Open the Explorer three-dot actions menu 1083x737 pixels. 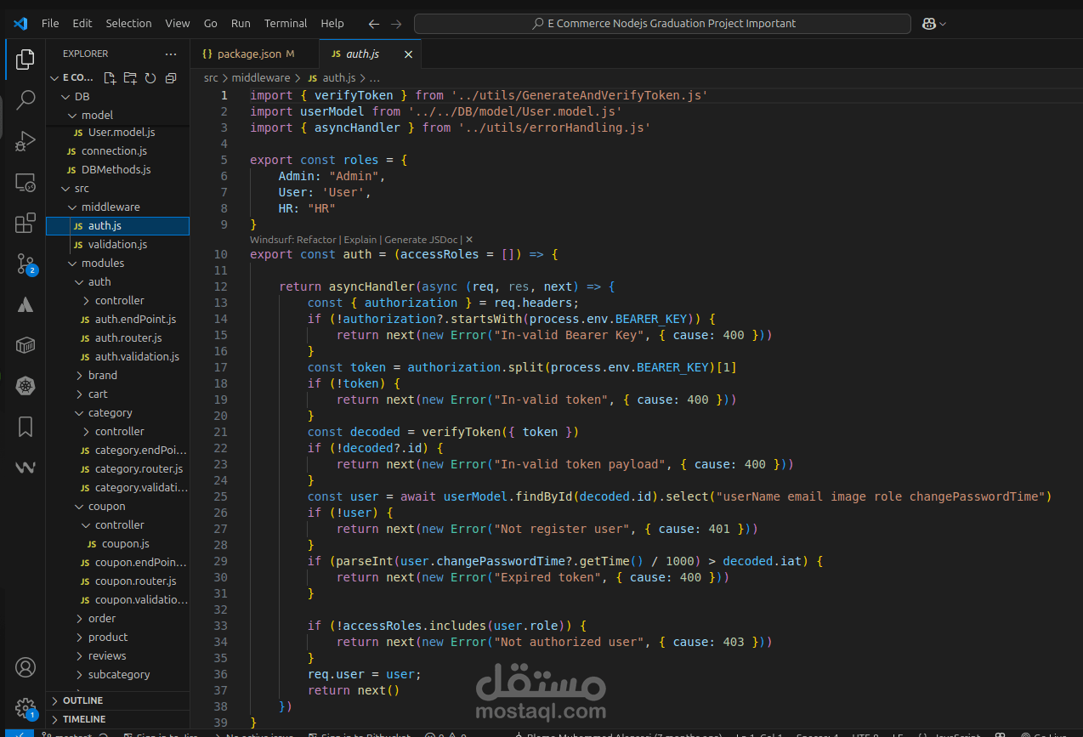pos(171,54)
